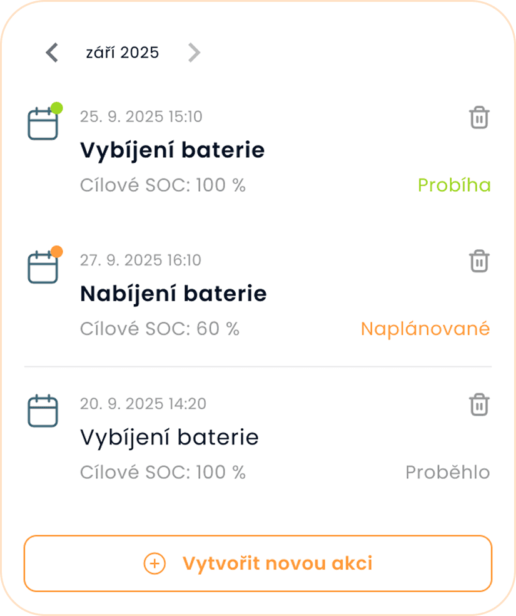Click the 27. 9. 2025 16:10 timestamp
Viewport: 516px width, 616px height.
[x=141, y=260]
